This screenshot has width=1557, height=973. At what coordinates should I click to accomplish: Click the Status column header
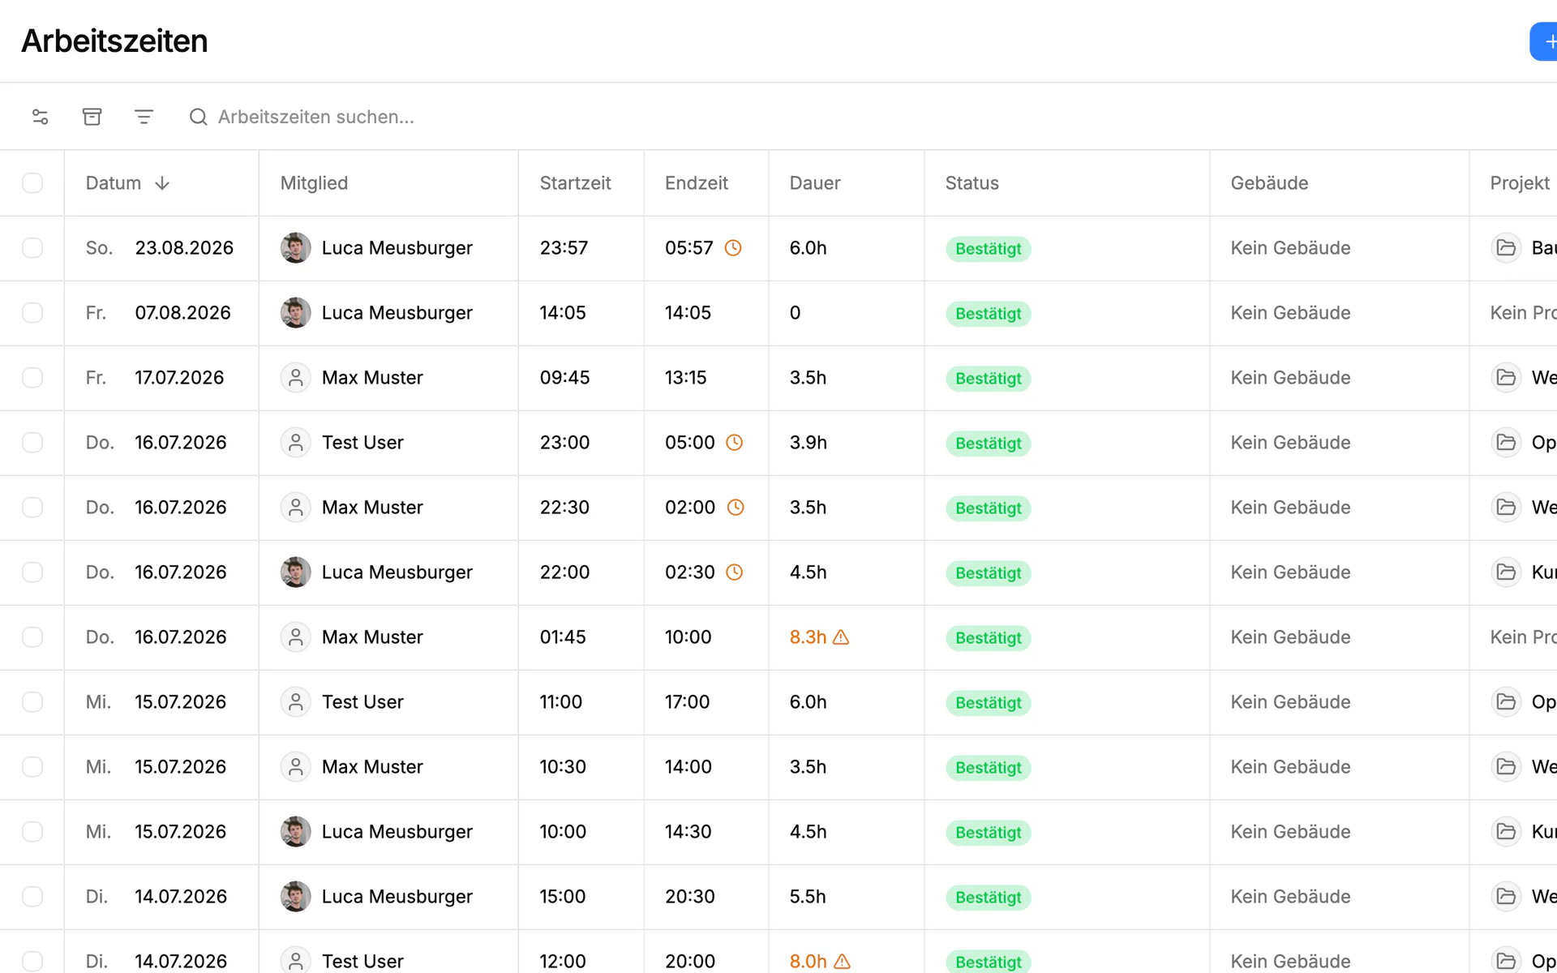pos(972,183)
